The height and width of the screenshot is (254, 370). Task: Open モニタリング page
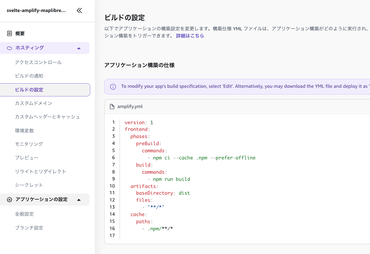coord(29,144)
